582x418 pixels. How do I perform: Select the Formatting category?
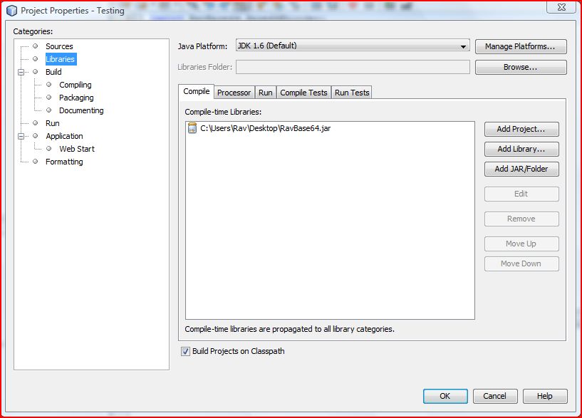(x=64, y=162)
